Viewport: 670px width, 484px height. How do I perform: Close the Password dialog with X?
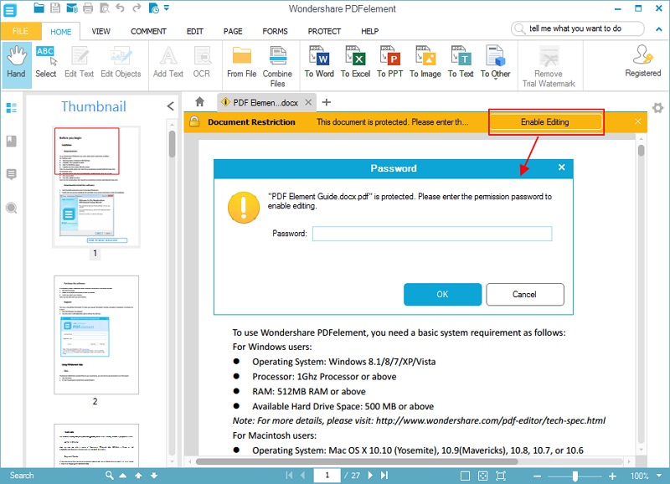coord(561,167)
